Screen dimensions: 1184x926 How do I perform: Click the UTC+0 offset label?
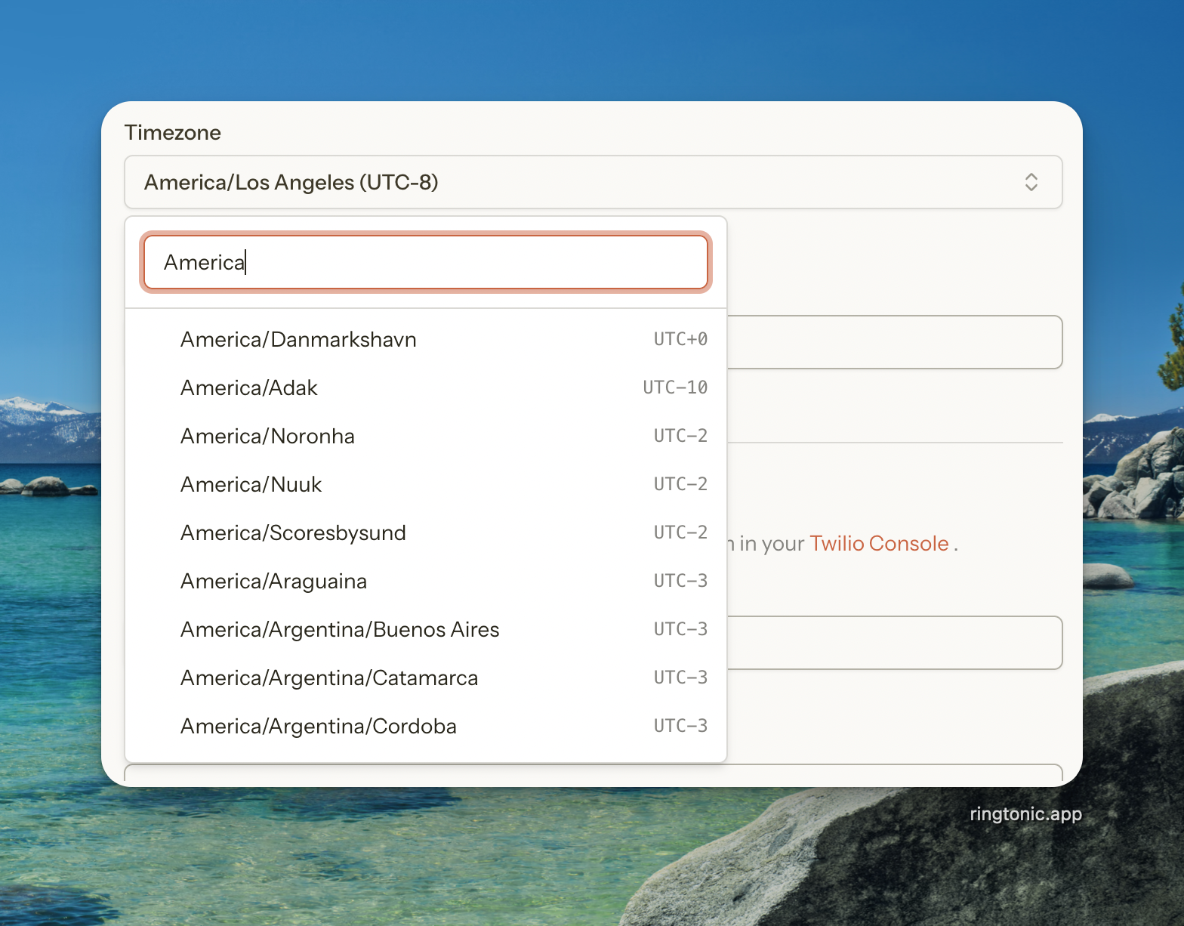(x=680, y=339)
